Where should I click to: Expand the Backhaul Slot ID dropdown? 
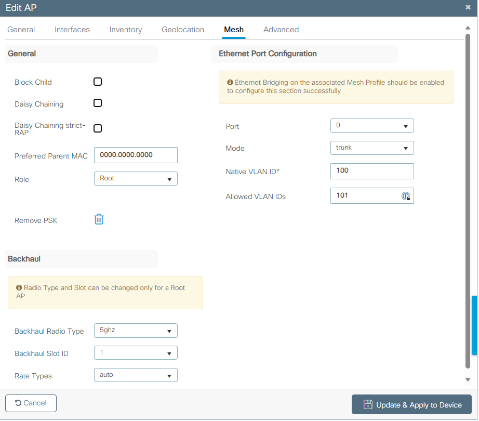(136, 353)
